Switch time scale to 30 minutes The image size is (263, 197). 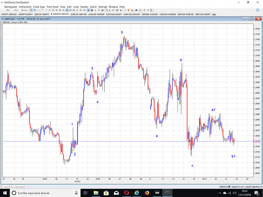click(x=60, y=10)
